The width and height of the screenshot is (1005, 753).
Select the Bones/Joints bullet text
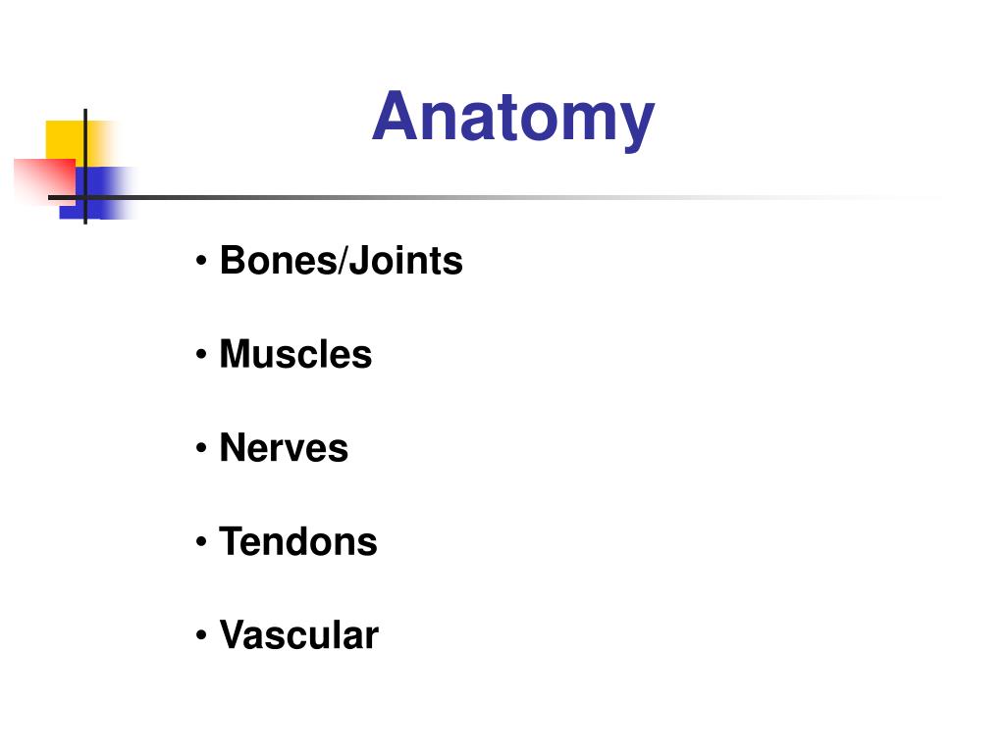[x=341, y=261]
